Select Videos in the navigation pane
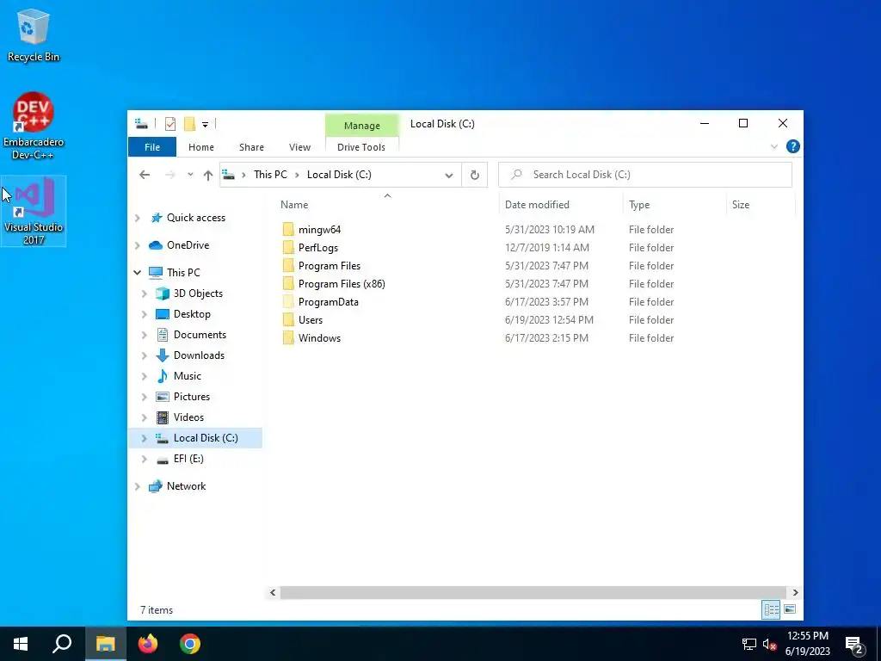The image size is (881, 661). [188, 417]
